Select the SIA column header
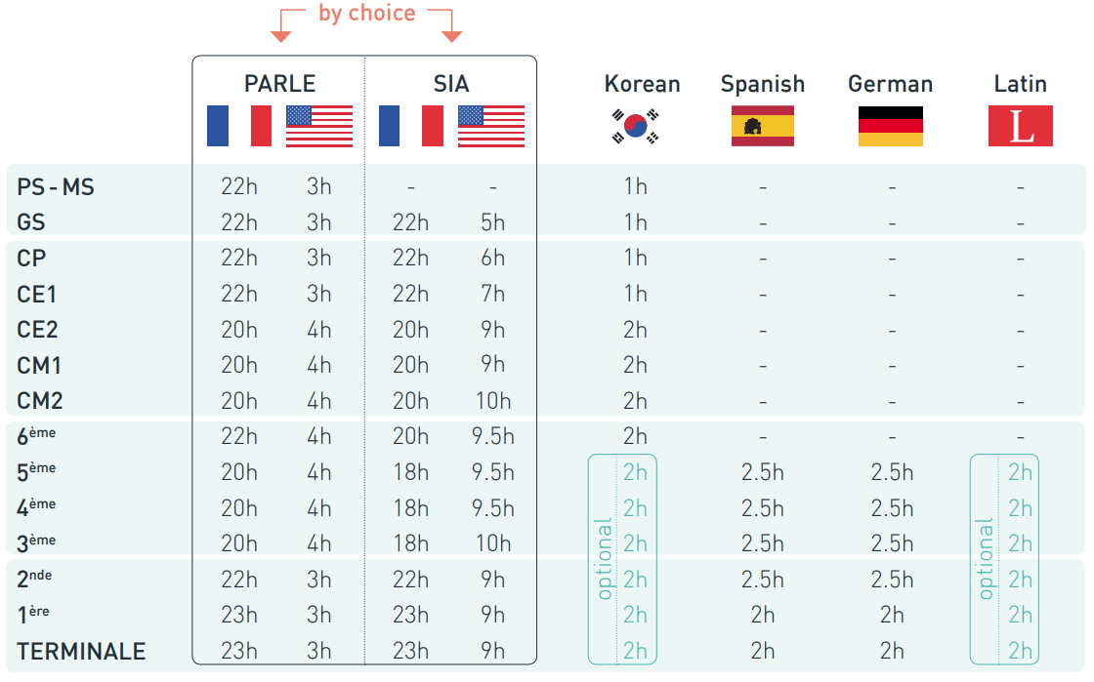This screenshot has width=1094, height=682. point(451,84)
